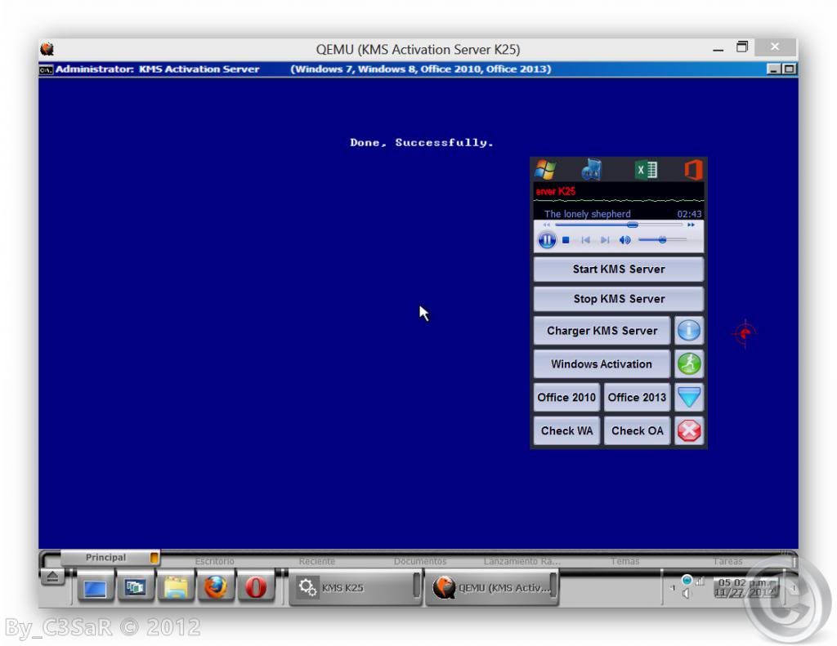Click the green running man icon
The image size is (837, 646).
689,364
